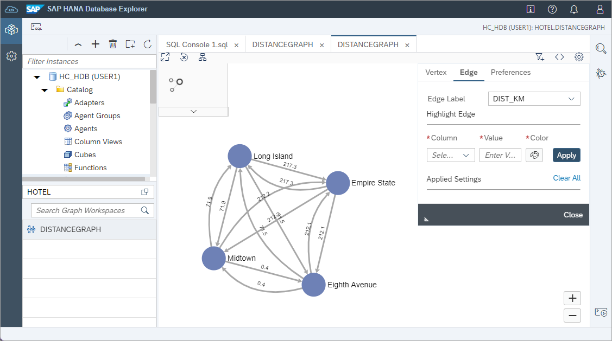Reset the graph layout icon
The width and height of the screenshot is (612, 341).
tap(184, 57)
